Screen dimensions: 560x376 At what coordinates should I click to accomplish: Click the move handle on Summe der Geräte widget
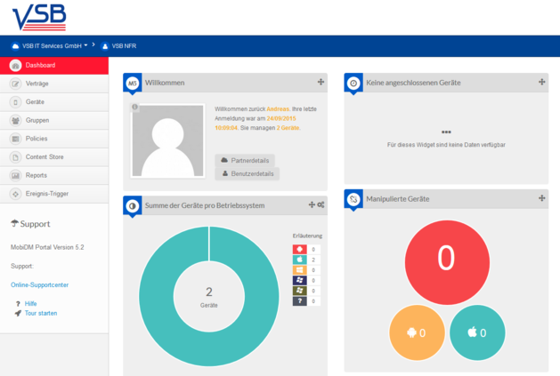(x=312, y=204)
